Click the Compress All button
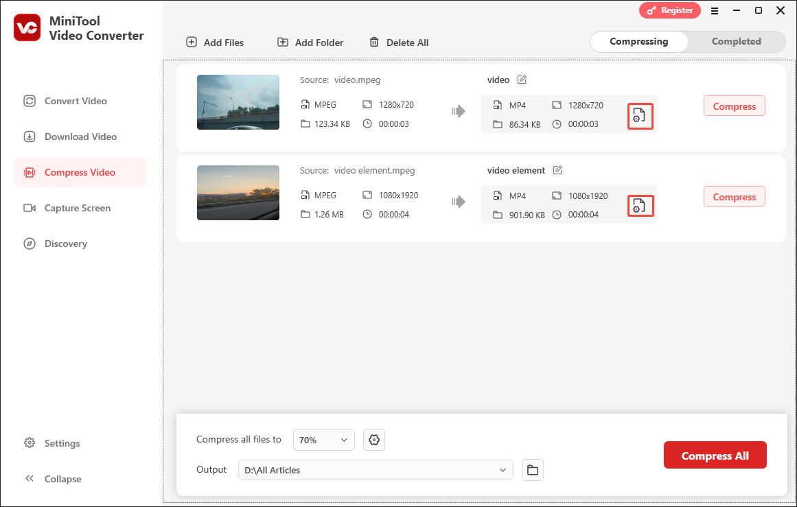Viewport: 797px width, 507px height. click(x=715, y=455)
